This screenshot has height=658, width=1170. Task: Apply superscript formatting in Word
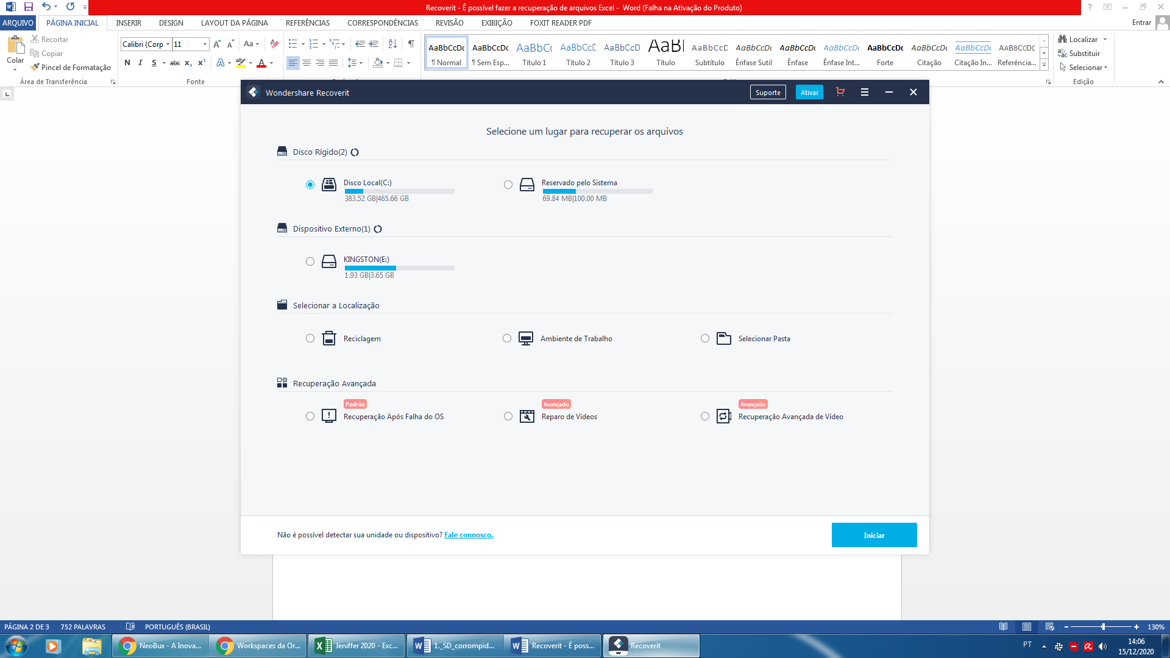[x=201, y=63]
